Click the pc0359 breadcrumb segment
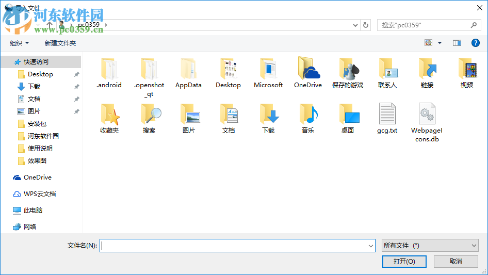 coord(89,25)
